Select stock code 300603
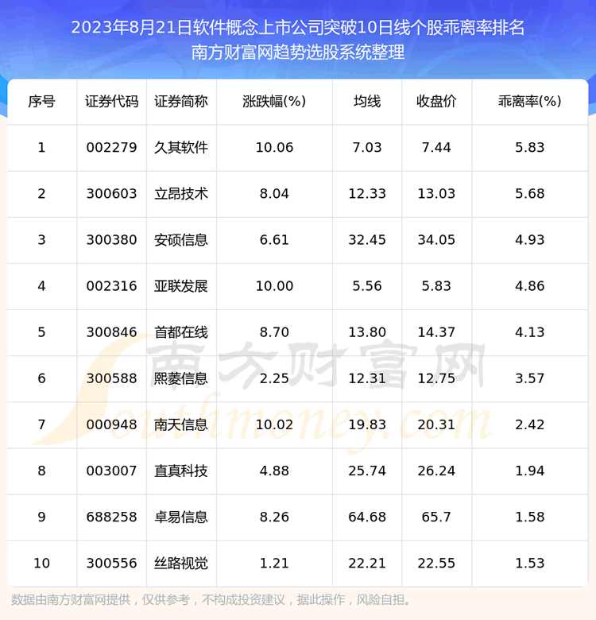596x620 pixels. point(111,194)
